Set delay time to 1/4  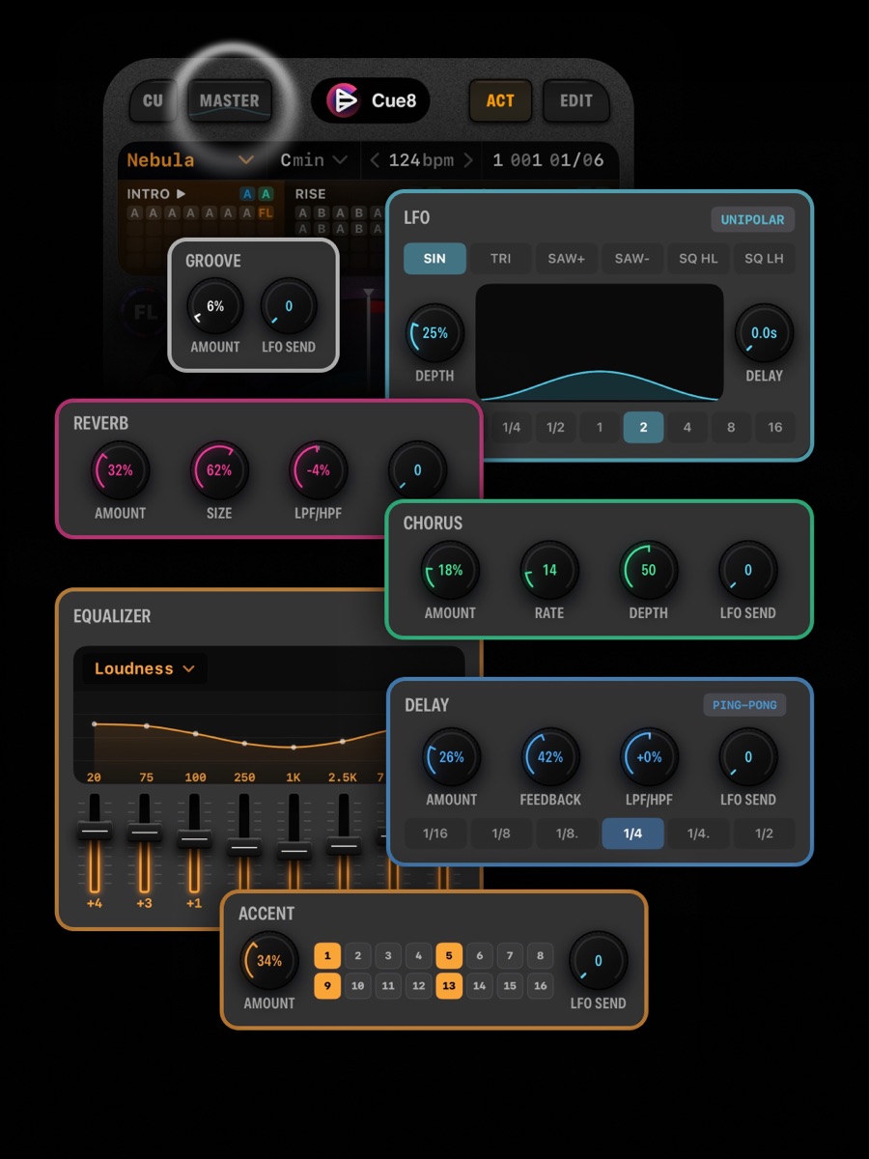point(632,834)
